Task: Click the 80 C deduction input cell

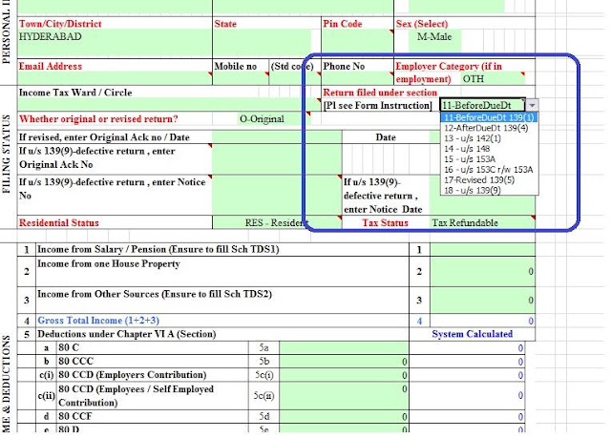Action: point(344,347)
